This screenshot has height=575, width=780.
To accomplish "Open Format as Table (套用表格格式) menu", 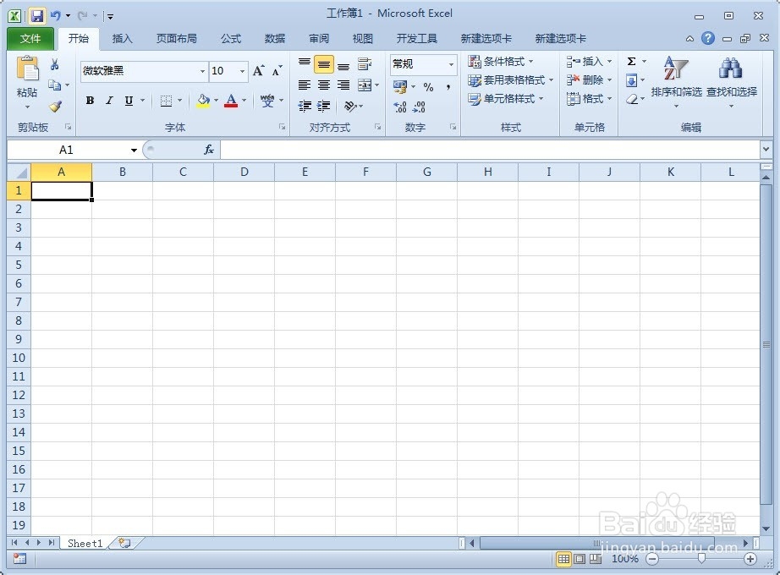I will (x=511, y=80).
